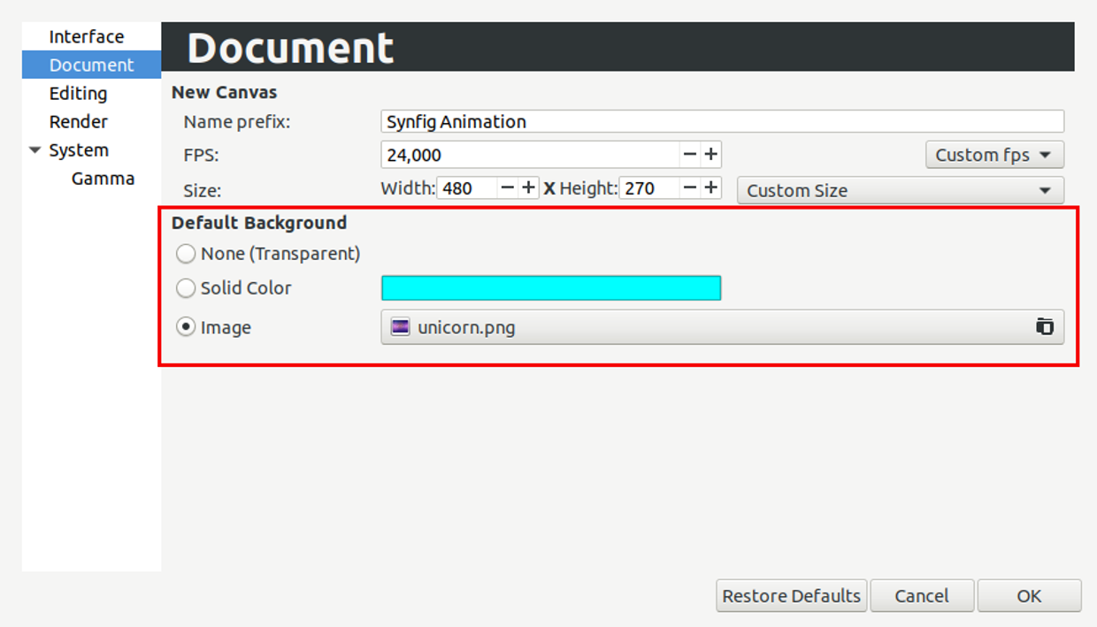The height and width of the screenshot is (627, 1097).
Task: Select Solid Color background option
Action: (186, 288)
